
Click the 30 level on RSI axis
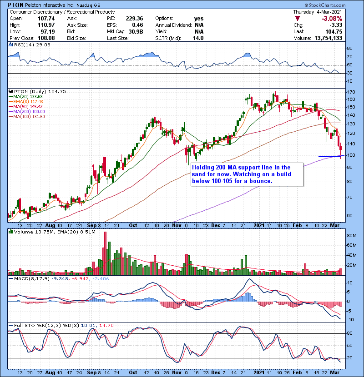[350, 73]
